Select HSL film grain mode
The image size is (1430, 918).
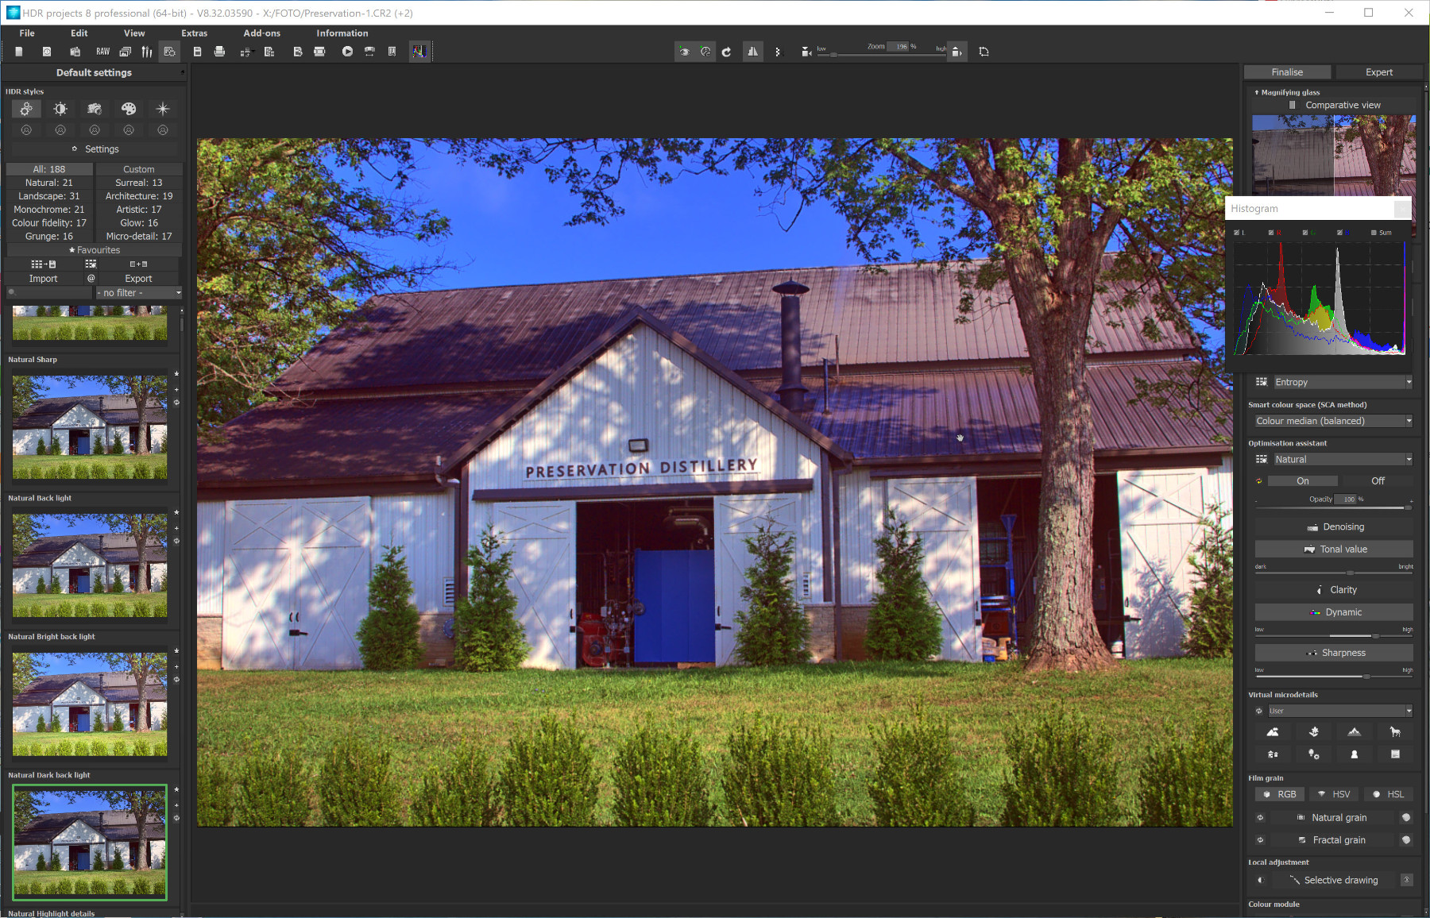point(1389,794)
